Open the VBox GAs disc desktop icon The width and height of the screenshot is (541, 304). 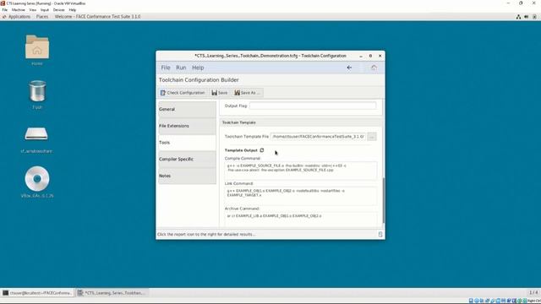pyautogui.click(x=37, y=182)
